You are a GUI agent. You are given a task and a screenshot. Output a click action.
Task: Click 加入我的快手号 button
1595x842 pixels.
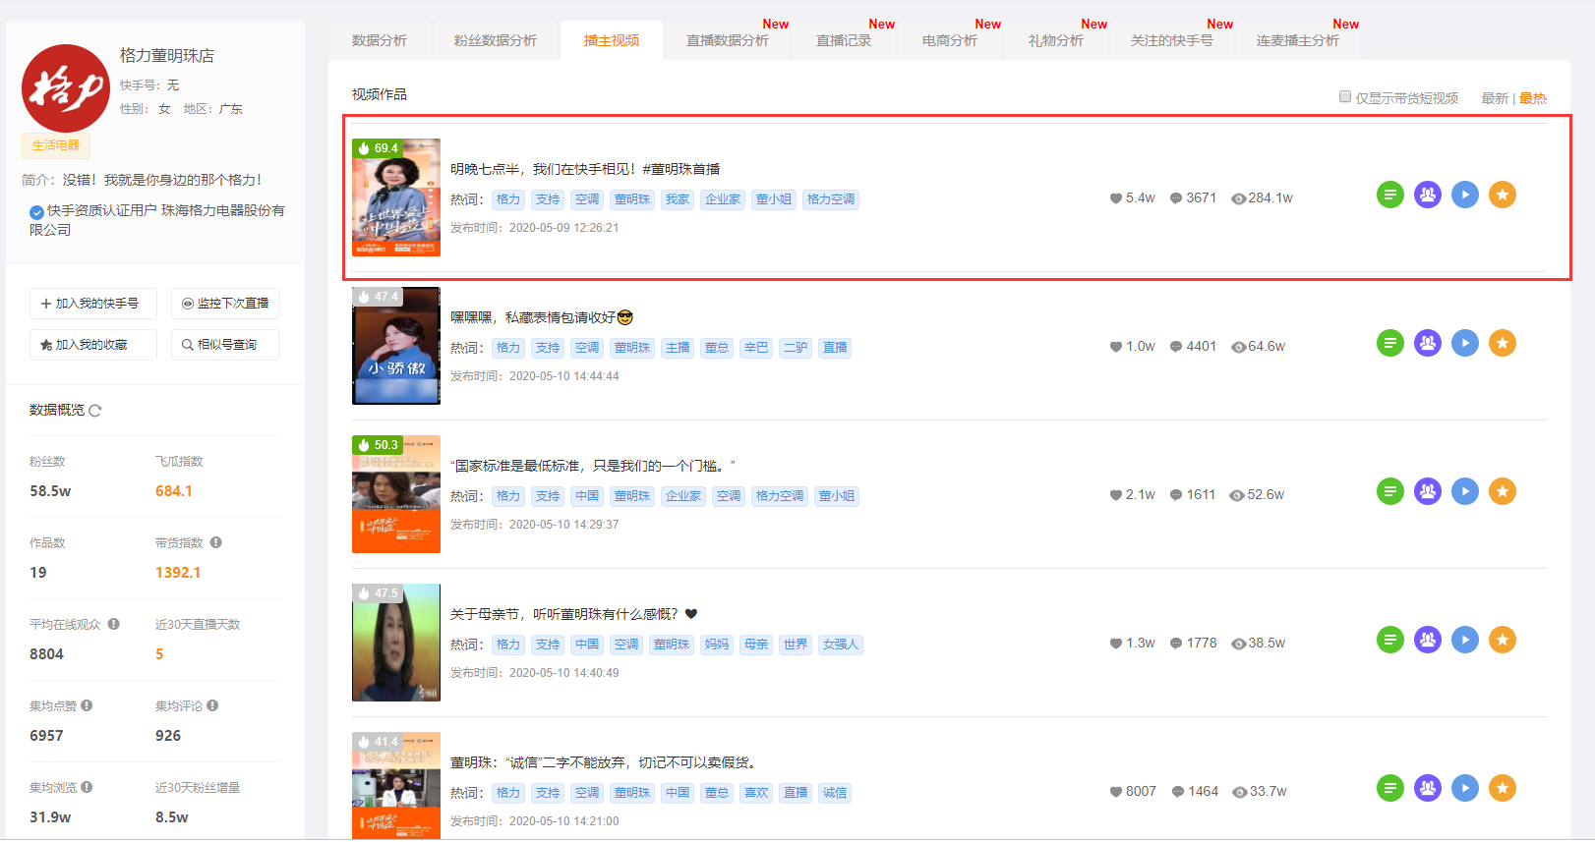[x=93, y=304]
